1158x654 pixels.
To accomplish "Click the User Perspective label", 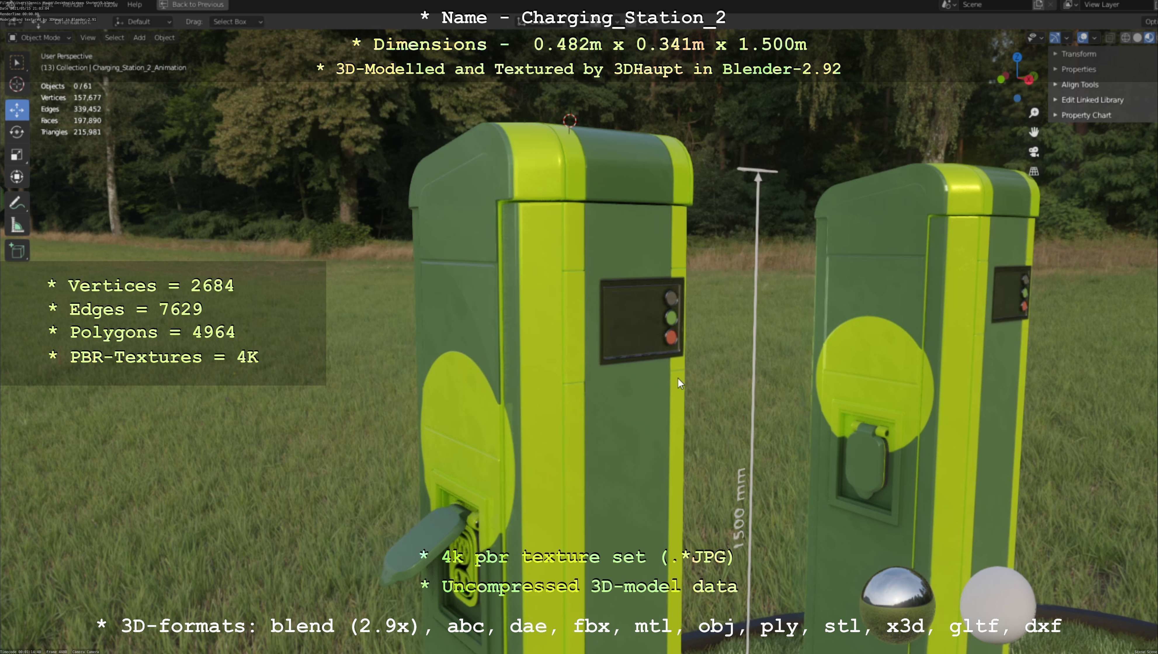I will click(67, 56).
